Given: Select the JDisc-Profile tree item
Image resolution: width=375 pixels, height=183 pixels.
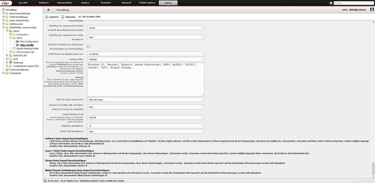Looking at the screenshot, I should (27, 45).
